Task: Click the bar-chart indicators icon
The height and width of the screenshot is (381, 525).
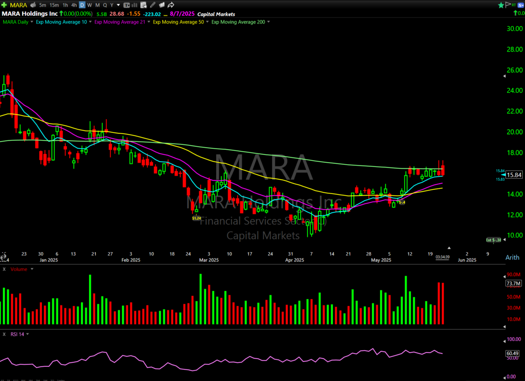Action: [134, 5]
